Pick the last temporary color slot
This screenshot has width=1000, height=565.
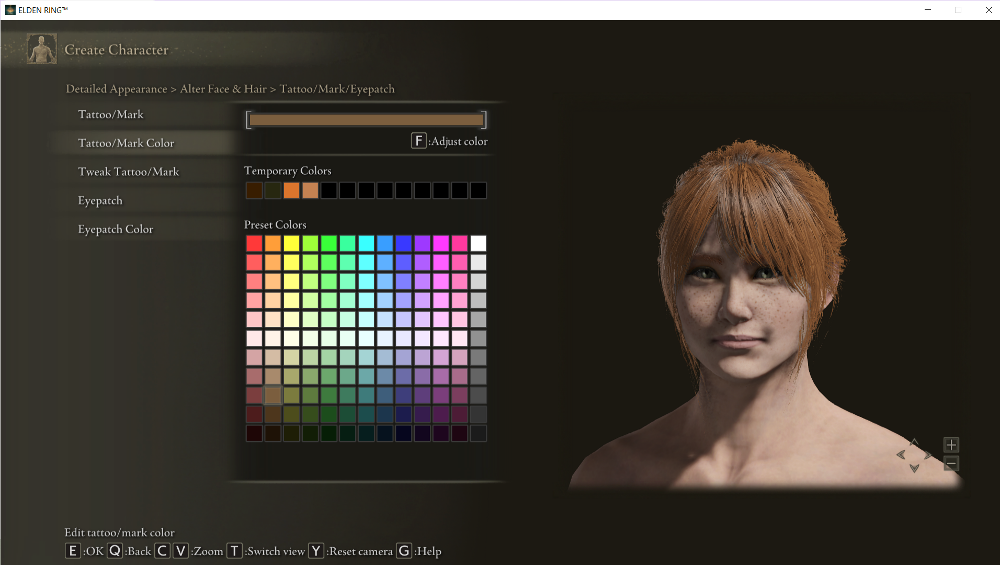click(x=478, y=190)
